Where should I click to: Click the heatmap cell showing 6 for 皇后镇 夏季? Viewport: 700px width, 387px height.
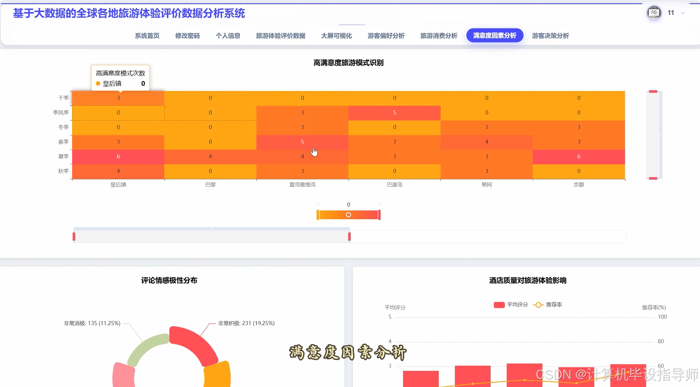(118, 156)
